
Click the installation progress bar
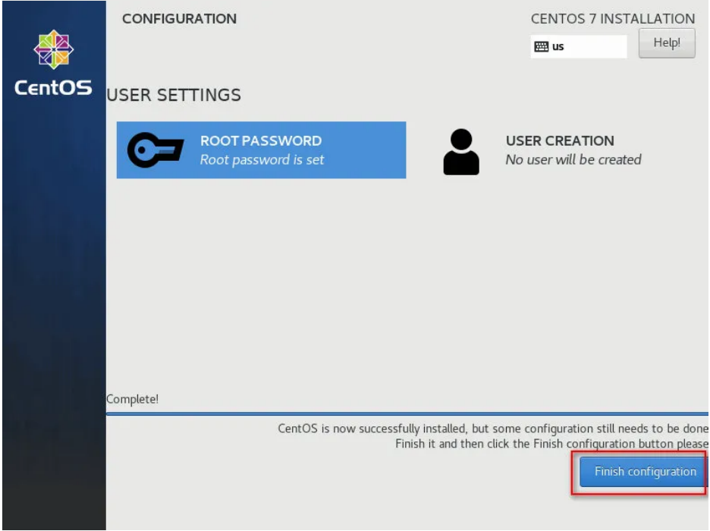click(407, 413)
